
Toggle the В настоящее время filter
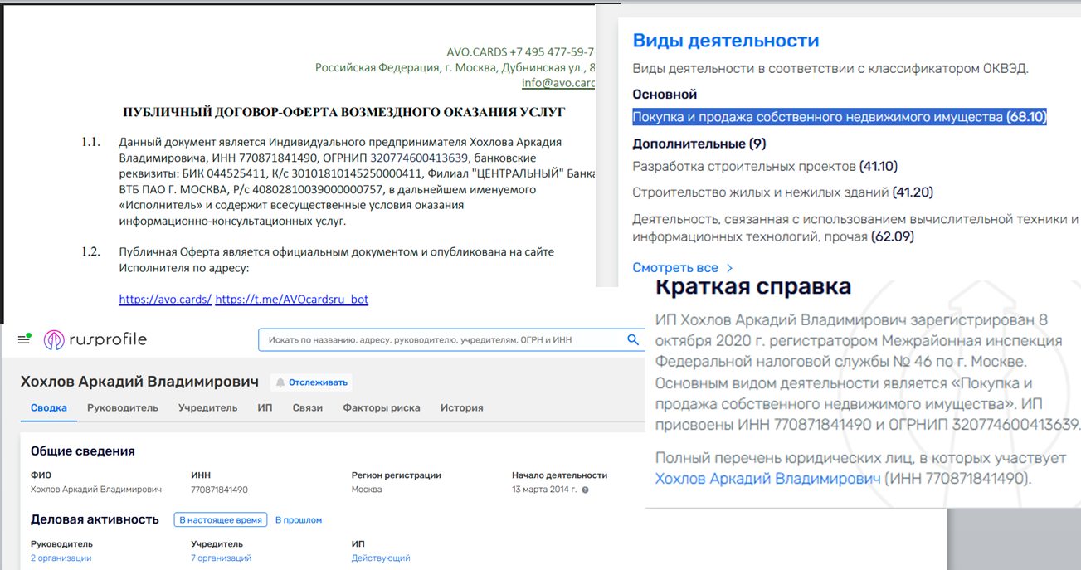pos(221,520)
